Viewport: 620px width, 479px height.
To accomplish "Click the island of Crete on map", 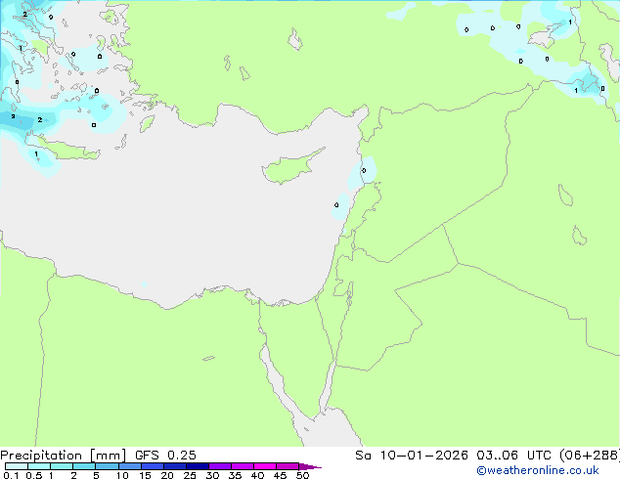I will coord(67,149).
